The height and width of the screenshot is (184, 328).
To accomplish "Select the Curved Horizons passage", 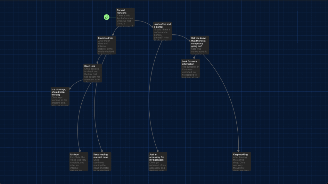I will coord(125,17).
